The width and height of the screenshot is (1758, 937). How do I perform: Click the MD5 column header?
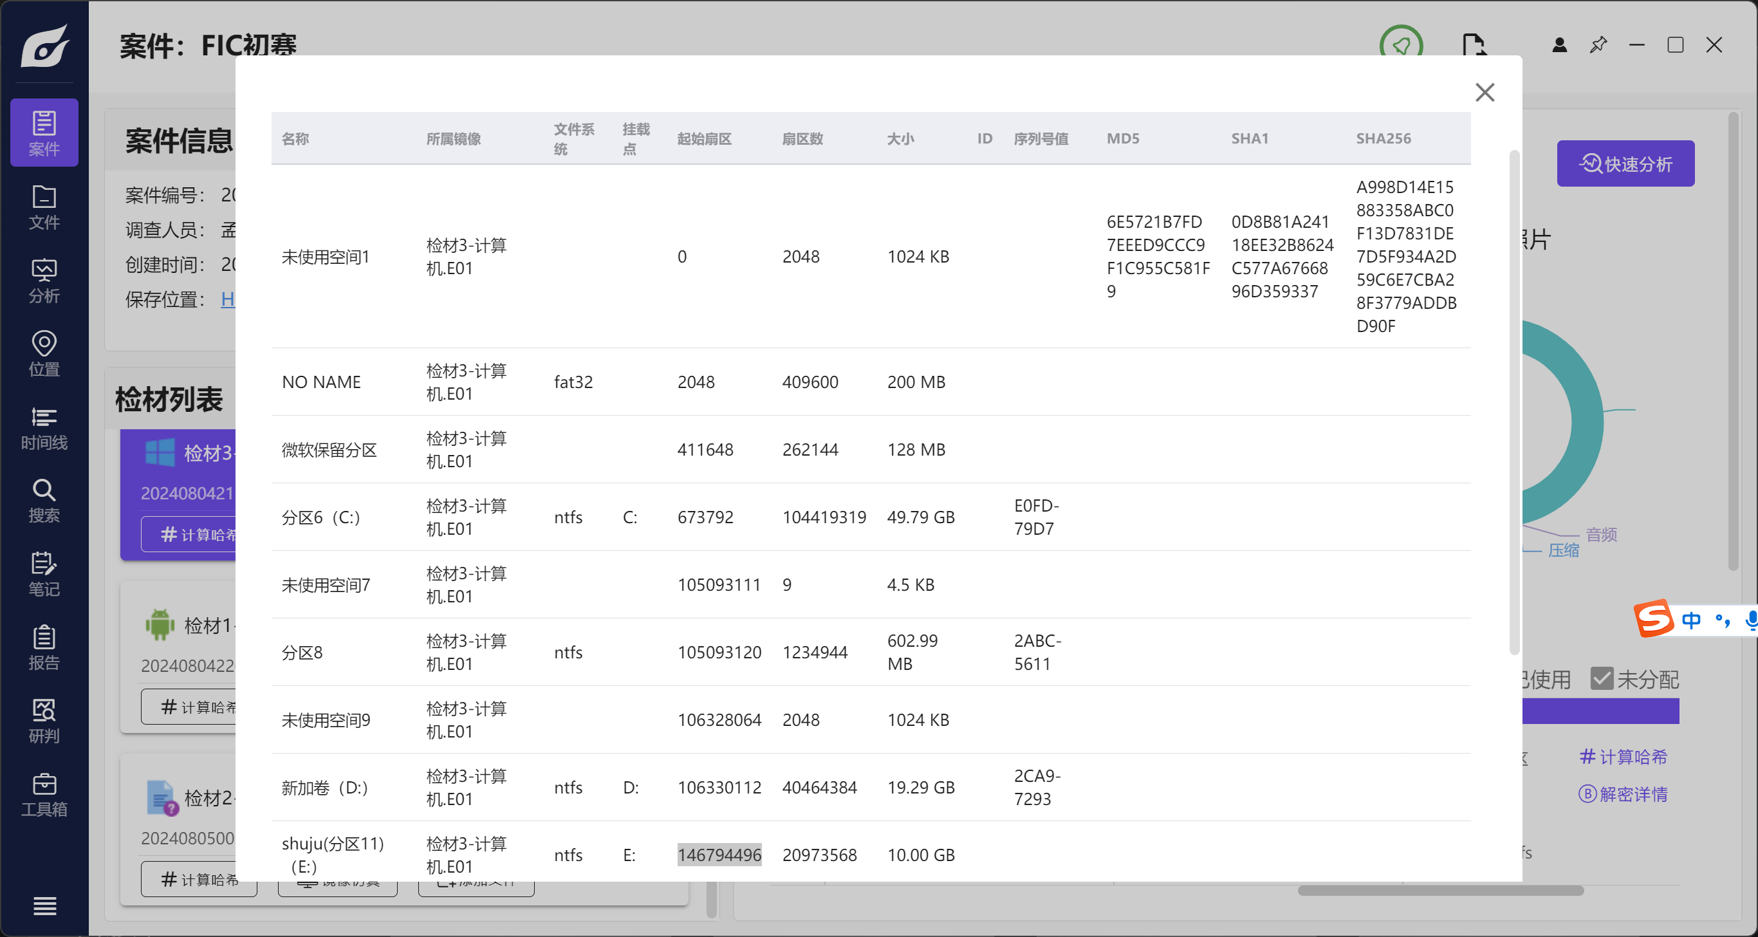click(x=1124, y=138)
